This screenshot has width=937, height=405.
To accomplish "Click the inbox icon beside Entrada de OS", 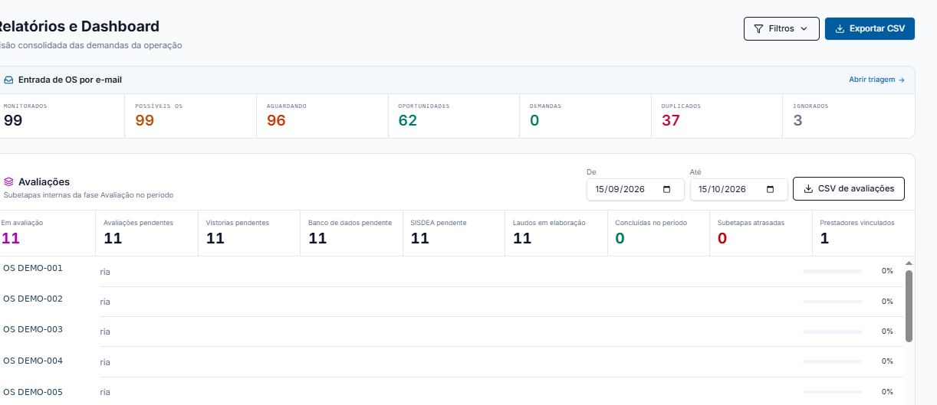I will (8, 80).
